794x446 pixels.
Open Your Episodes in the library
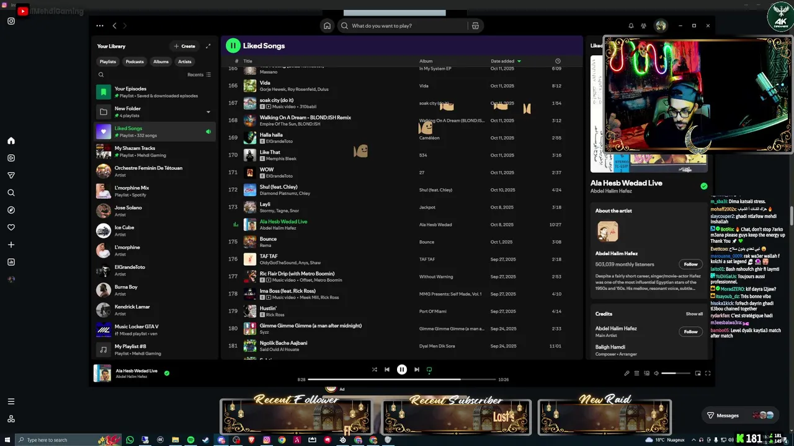[154, 92]
